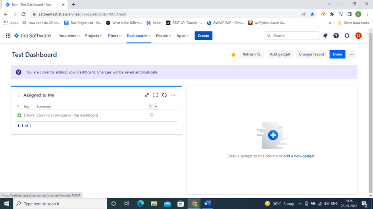The width and height of the screenshot is (373, 209).
Task: Maximize the Assigned to Me gadget
Action: tap(156, 95)
